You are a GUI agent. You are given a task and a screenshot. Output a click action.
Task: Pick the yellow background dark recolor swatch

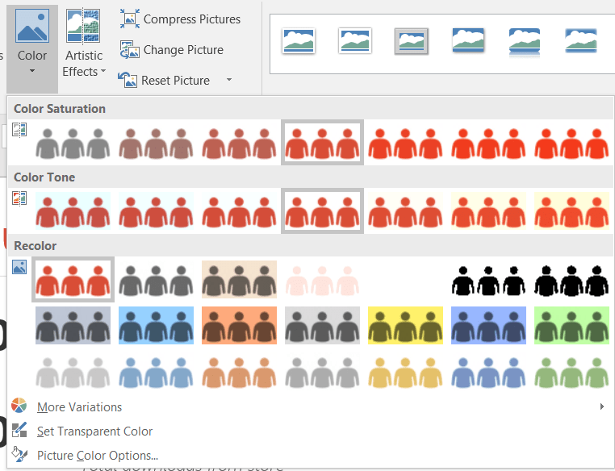click(x=405, y=326)
